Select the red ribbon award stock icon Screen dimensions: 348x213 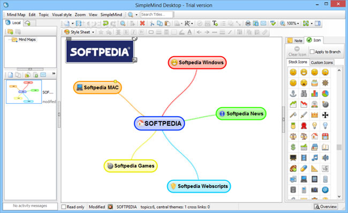click(304, 126)
